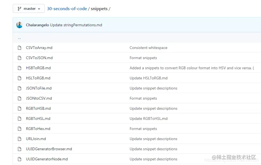This screenshot has height=165, width=261.
Task: Click file icon next to JSONToFile.md
Action: pyautogui.click(x=20, y=88)
